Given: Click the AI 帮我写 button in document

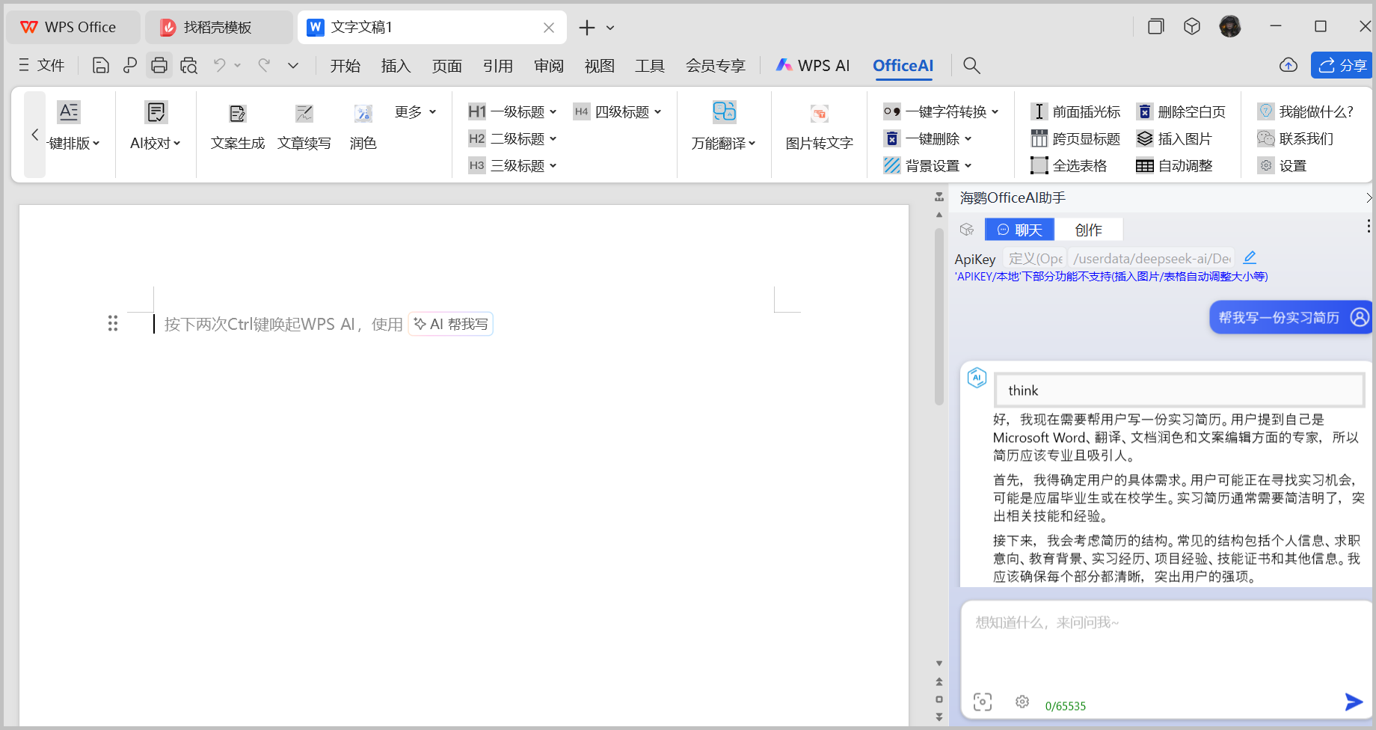Looking at the screenshot, I should tap(451, 324).
